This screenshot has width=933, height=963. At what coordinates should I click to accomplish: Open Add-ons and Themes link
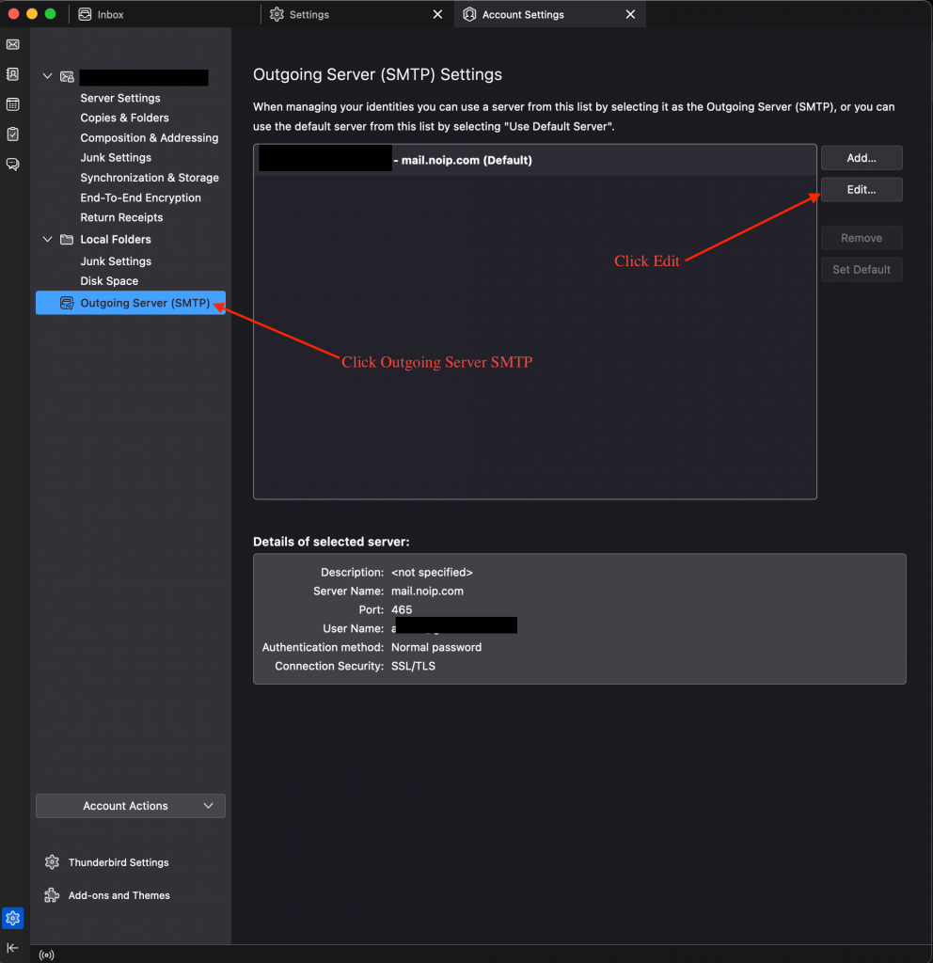119,895
